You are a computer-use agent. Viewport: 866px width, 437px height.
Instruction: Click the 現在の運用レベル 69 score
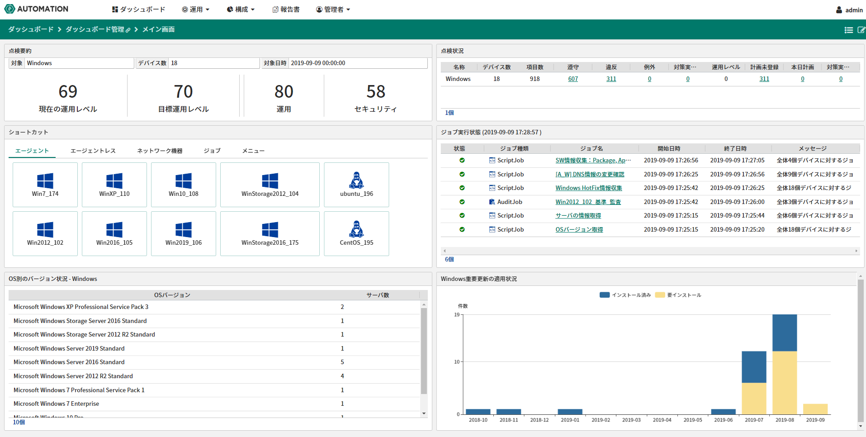[x=68, y=92]
